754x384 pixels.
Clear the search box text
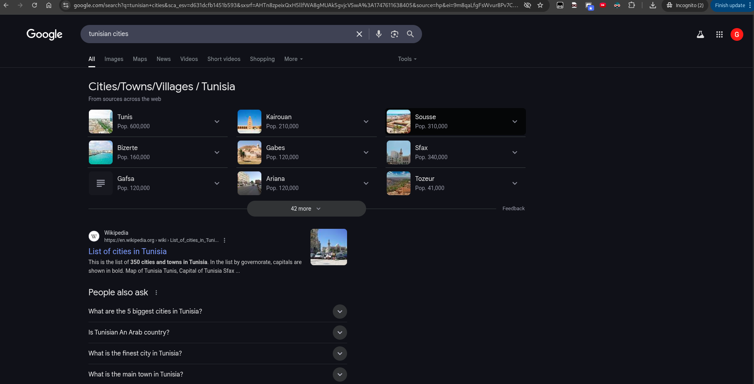(359, 34)
